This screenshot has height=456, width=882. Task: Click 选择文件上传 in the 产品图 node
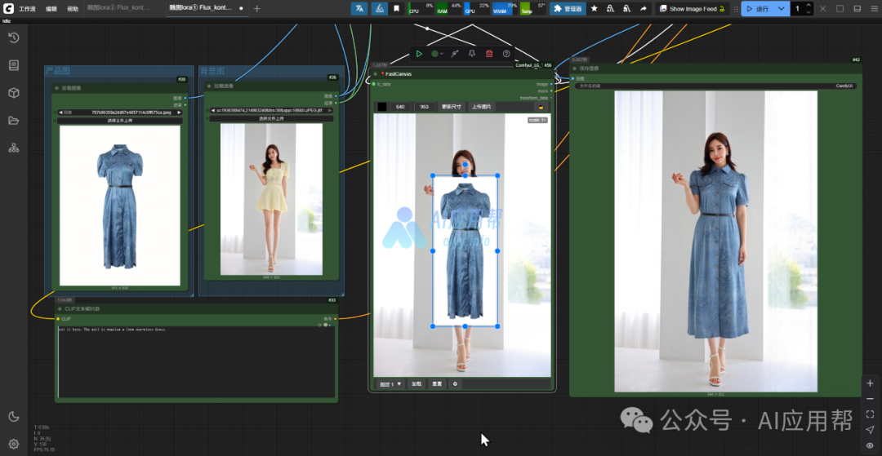[119, 120]
